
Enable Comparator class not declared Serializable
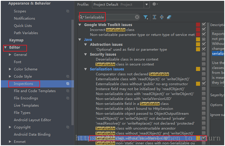coord(204,74)
